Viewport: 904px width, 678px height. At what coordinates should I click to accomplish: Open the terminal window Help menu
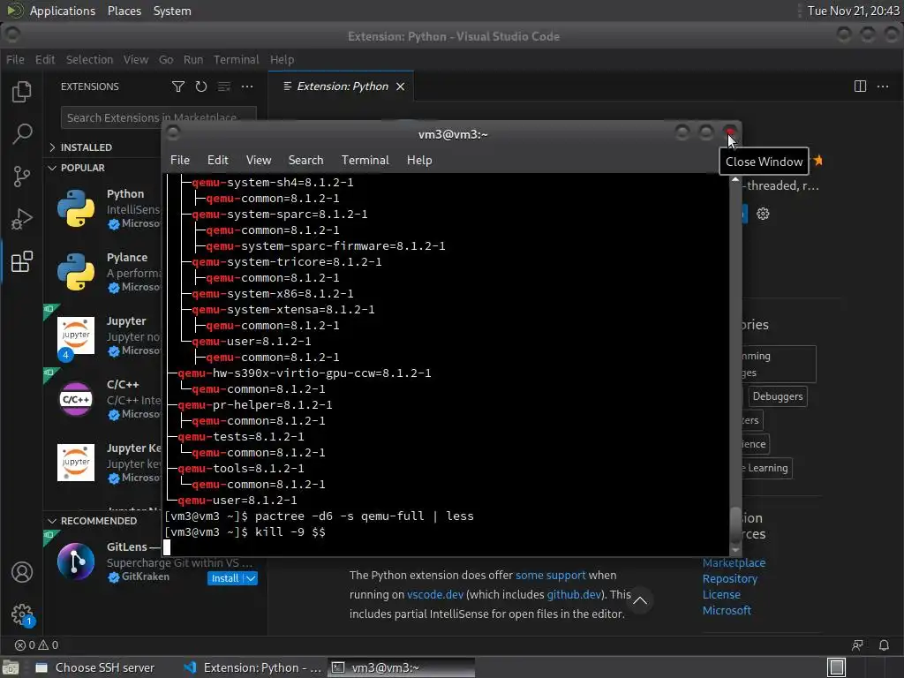pyautogui.click(x=419, y=161)
